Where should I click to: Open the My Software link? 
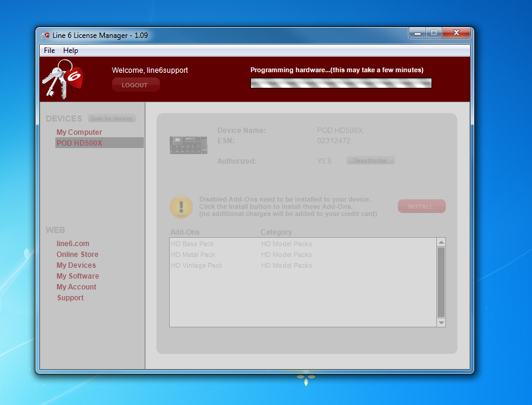[78, 276]
